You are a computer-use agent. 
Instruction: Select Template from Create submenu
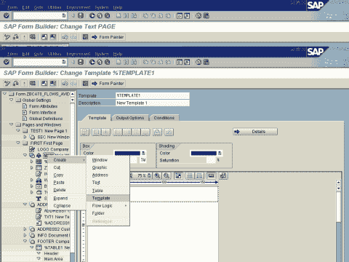pyautogui.click(x=108, y=198)
